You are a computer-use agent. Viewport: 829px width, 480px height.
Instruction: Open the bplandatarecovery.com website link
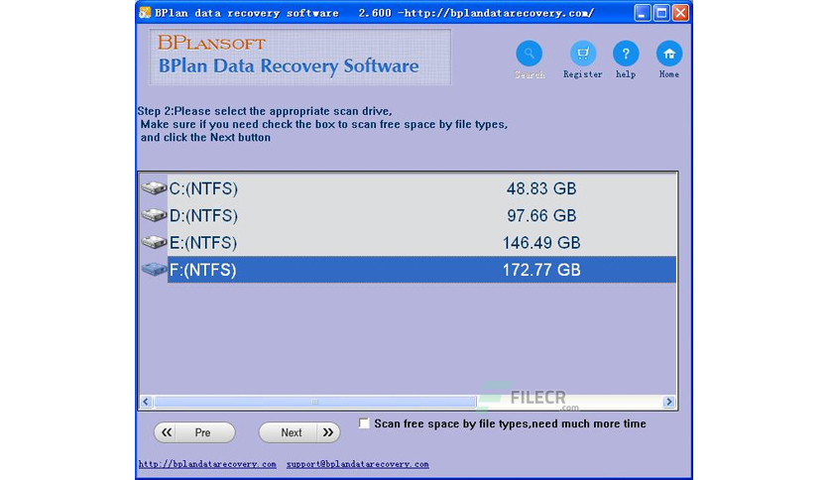click(x=207, y=464)
